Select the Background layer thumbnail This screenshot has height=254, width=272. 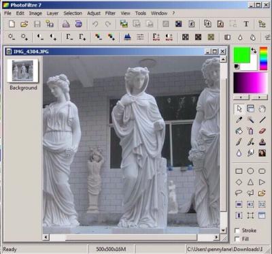coord(22,71)
